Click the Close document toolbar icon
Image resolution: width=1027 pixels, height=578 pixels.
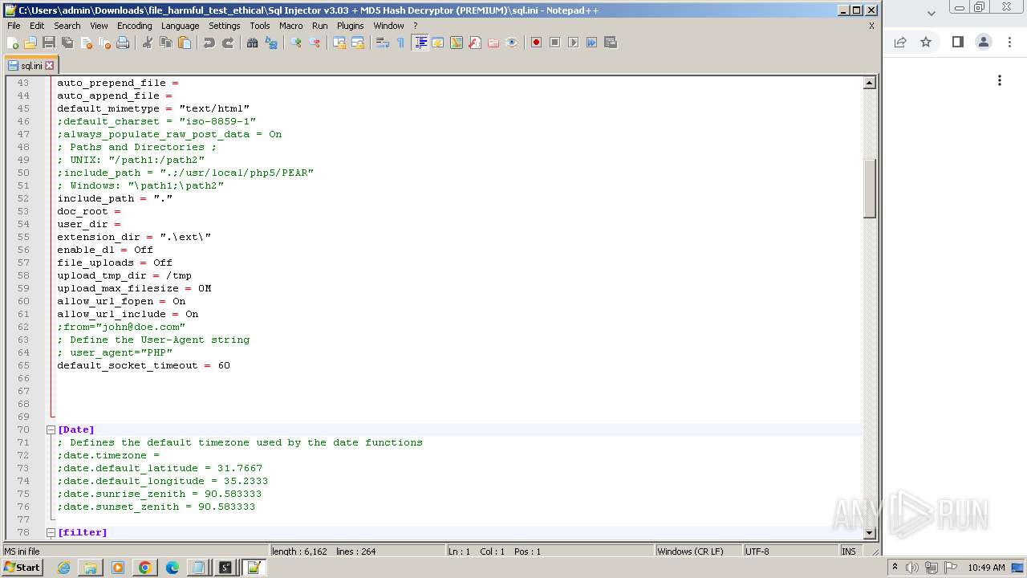pos(86,43)
